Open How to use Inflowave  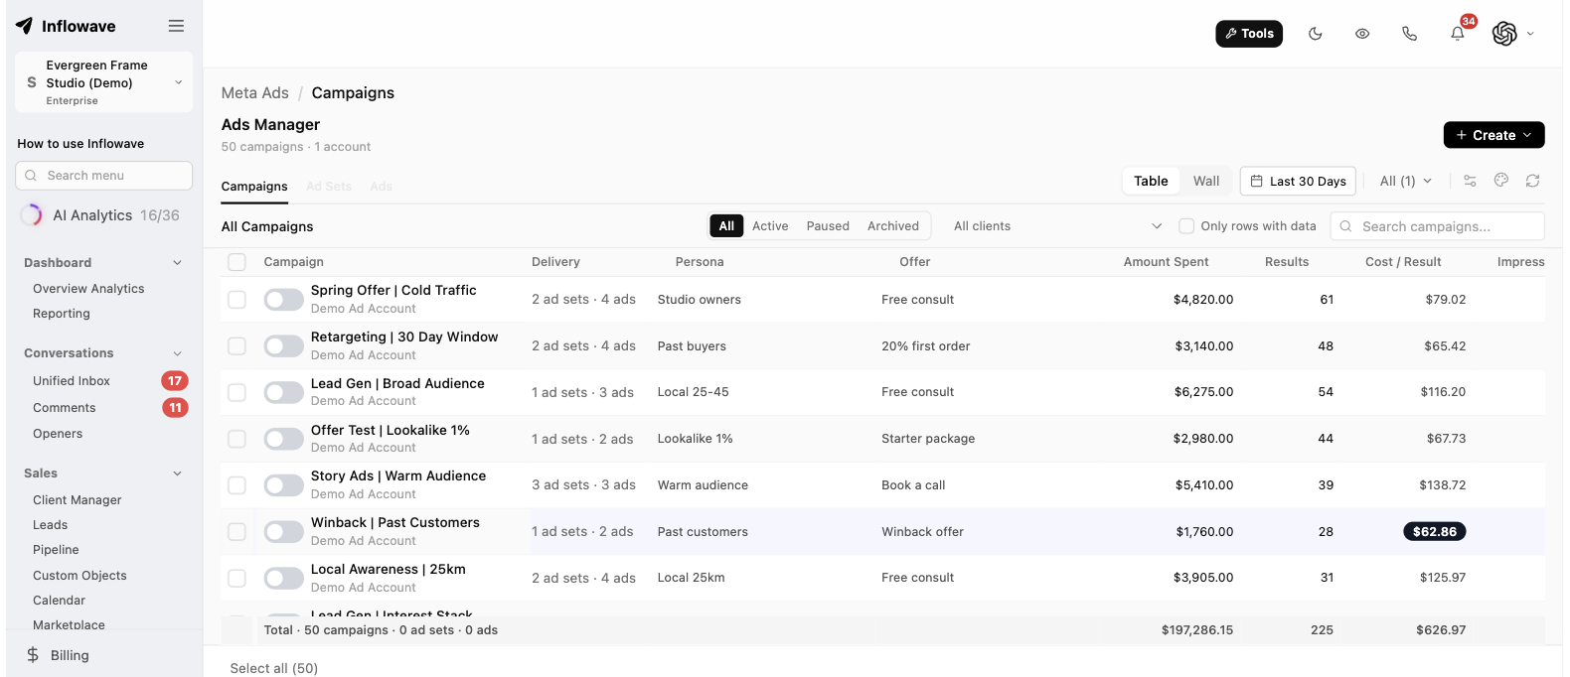(80, 144)
